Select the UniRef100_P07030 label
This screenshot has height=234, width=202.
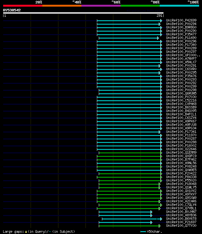click(x=181, y=97)
